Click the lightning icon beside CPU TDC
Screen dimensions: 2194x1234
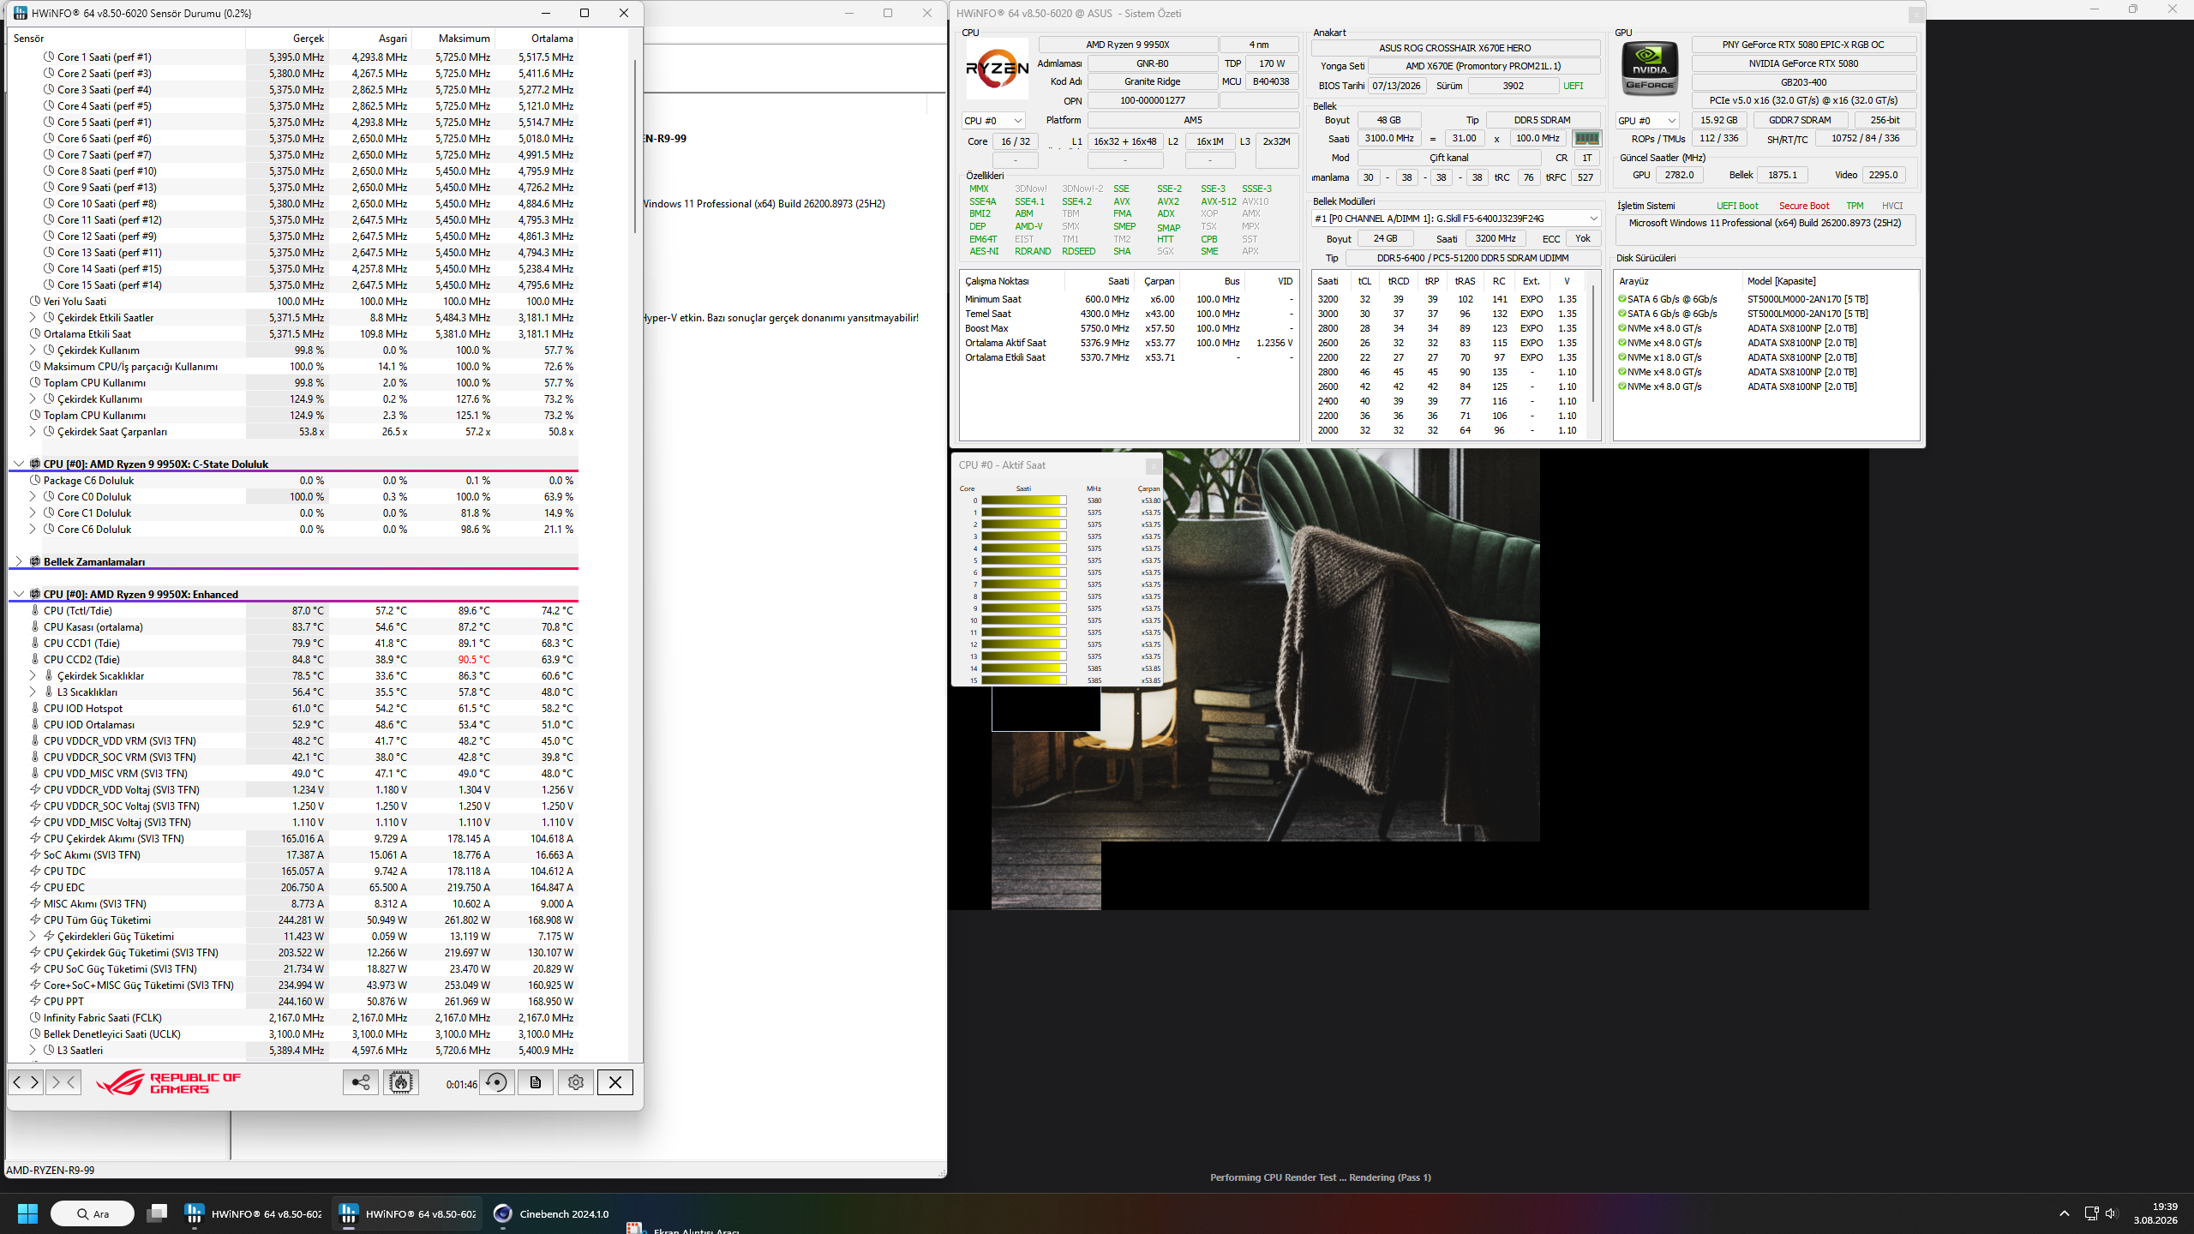pyautogui.click(x=35, y=872)
